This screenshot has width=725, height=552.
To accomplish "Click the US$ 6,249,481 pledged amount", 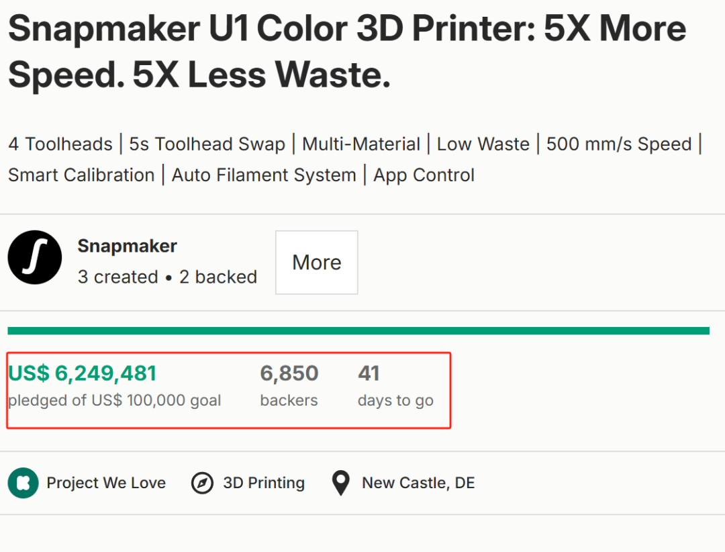I will (x=83, y=373).
